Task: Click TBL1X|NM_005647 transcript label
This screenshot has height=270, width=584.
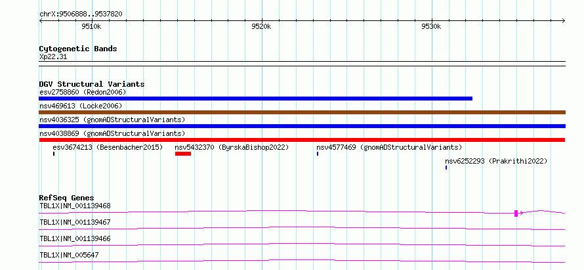Action: (x=69, y=255)
